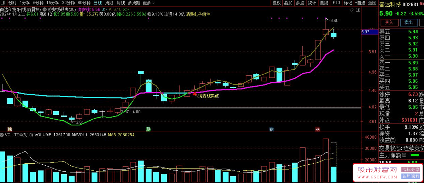Select the 分时 intraday view

(13, 3)
